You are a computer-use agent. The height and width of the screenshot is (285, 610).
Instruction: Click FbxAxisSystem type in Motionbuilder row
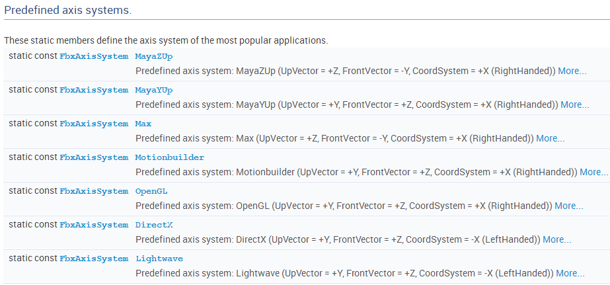(94, 157)
